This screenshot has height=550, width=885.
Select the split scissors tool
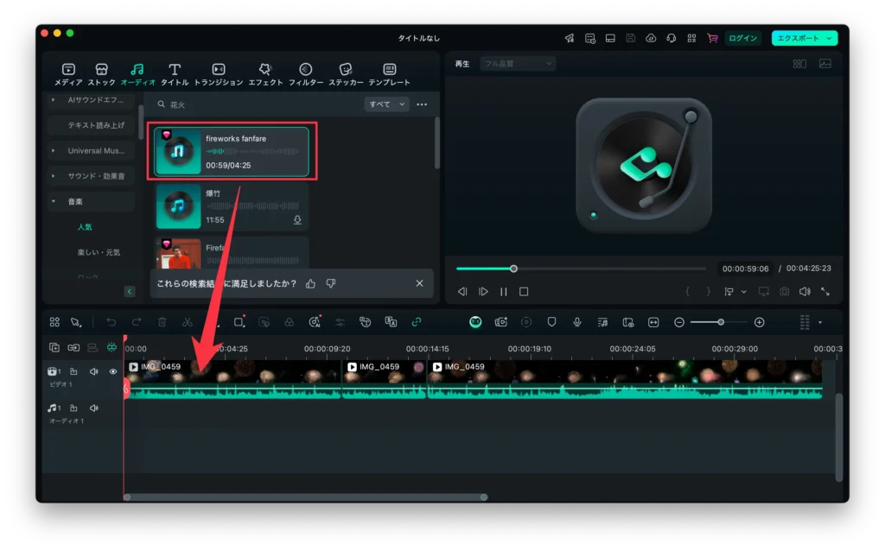tap(188, 322)
